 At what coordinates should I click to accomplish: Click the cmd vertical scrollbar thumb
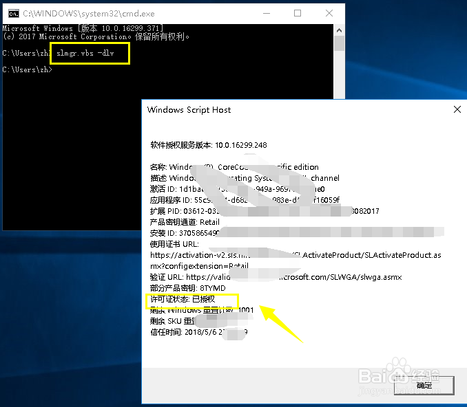tap(339, 43)
